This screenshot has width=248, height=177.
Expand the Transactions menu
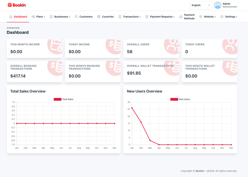point(130,17)
